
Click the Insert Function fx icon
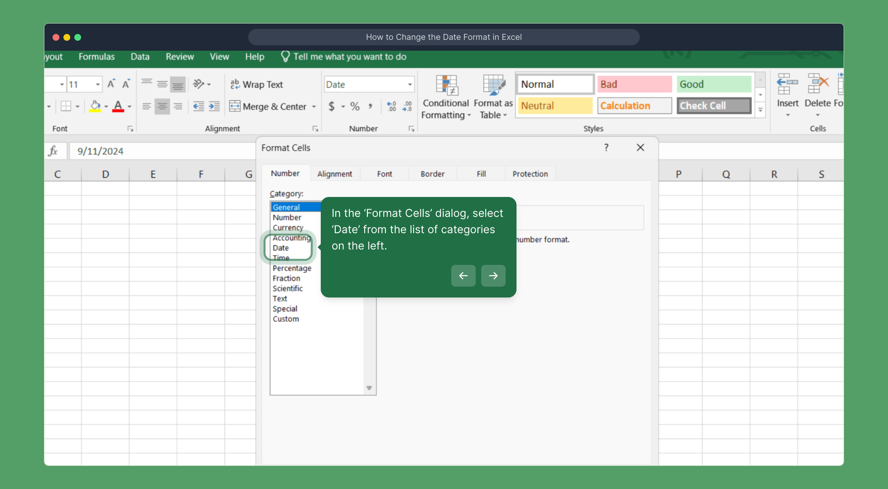pos(53,151)
